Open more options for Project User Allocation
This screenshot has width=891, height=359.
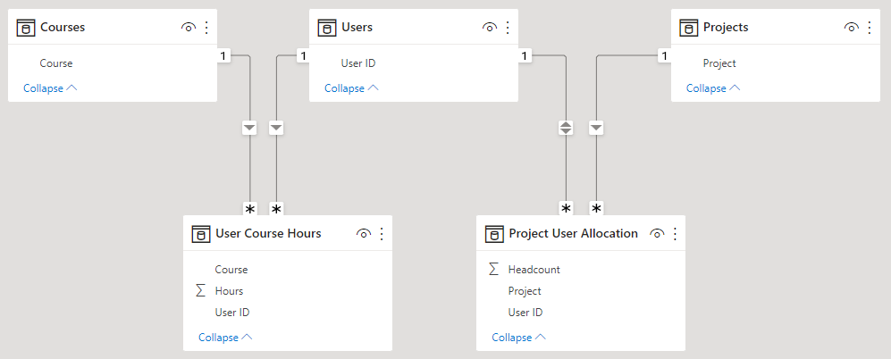click(x=675, y=233)
